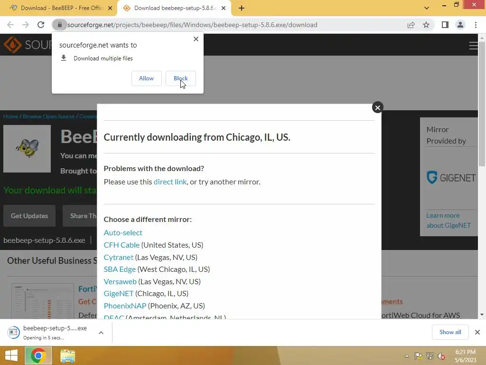Screen dimensions: 486x365
Task: Click the scrollbar down arrow
Action: pyautogui.click(x=482, y=315)
